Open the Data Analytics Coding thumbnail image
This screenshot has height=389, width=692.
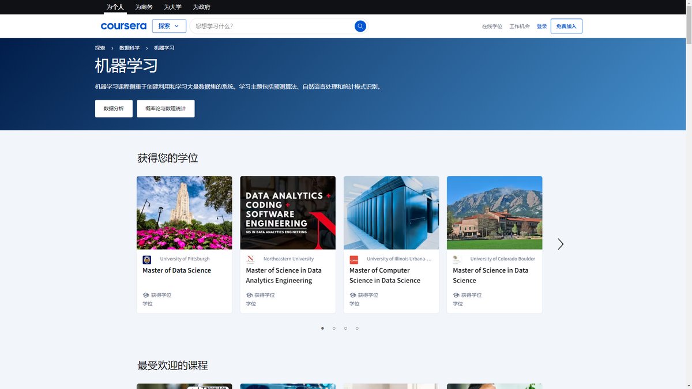(288, 213)
